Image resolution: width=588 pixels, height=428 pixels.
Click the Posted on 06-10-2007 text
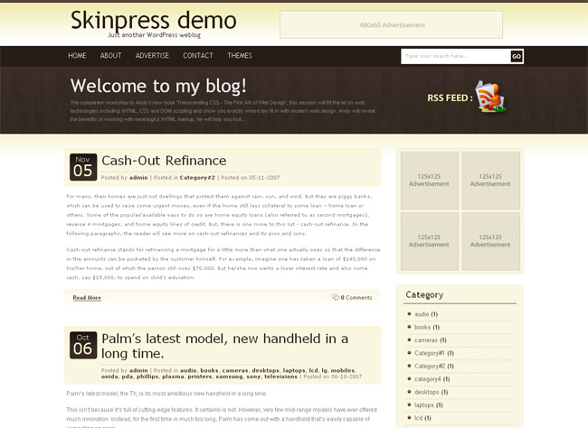point(333,377)
